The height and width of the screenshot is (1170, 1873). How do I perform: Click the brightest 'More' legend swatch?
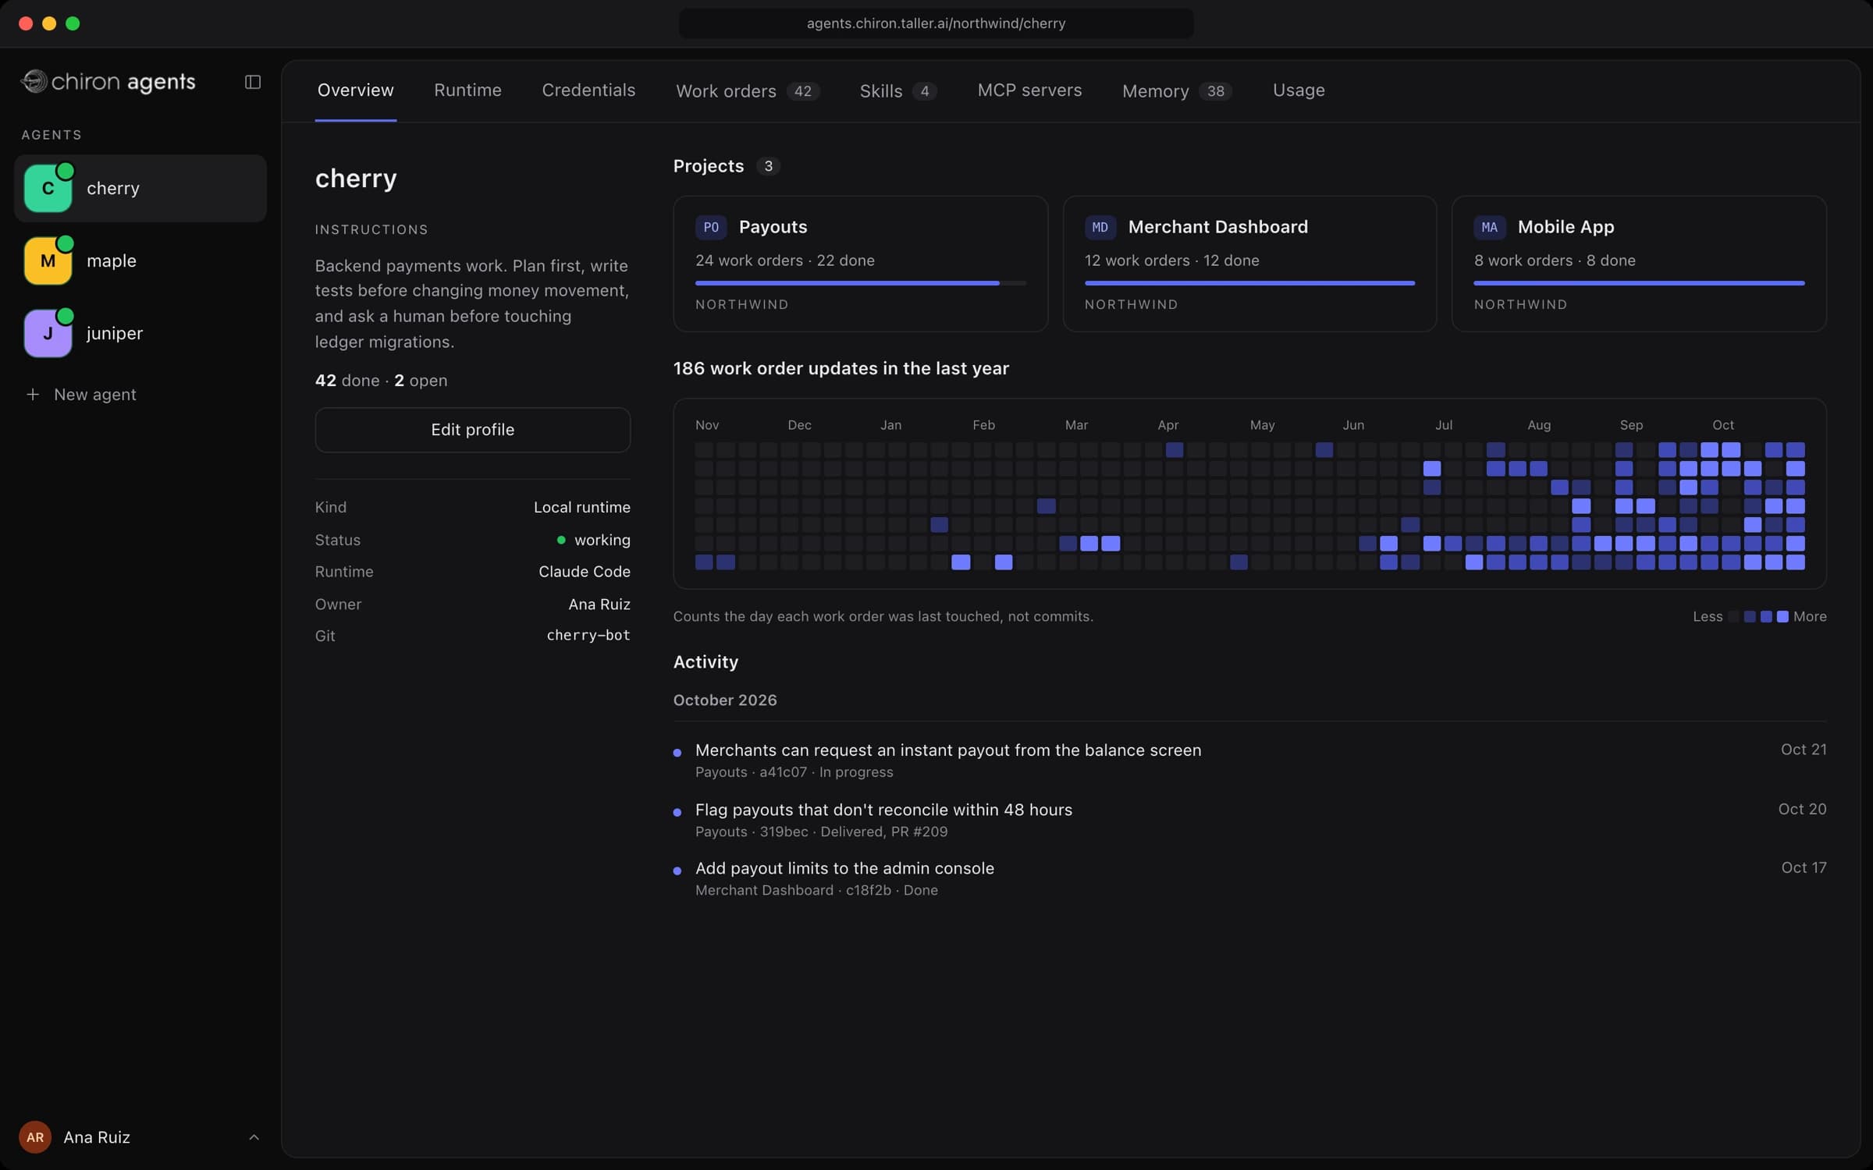[1782, 617]
